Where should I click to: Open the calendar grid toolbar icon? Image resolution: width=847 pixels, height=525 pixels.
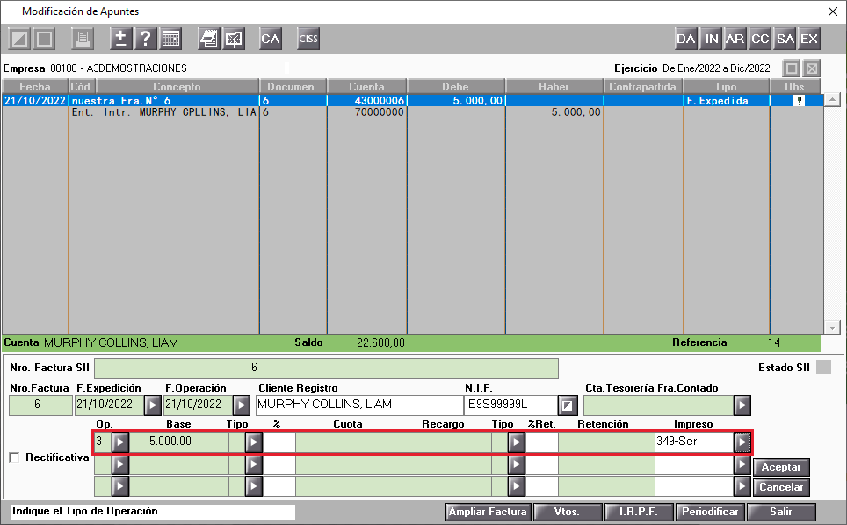point(170,39)
